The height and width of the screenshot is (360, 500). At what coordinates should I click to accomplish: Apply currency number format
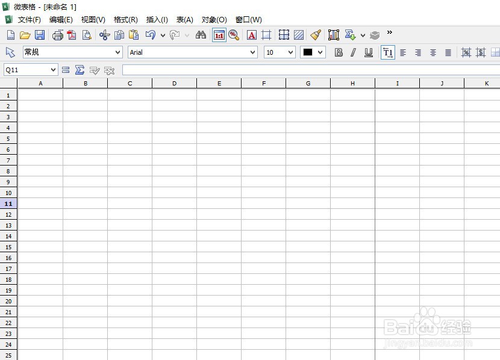tap(481, 52)
